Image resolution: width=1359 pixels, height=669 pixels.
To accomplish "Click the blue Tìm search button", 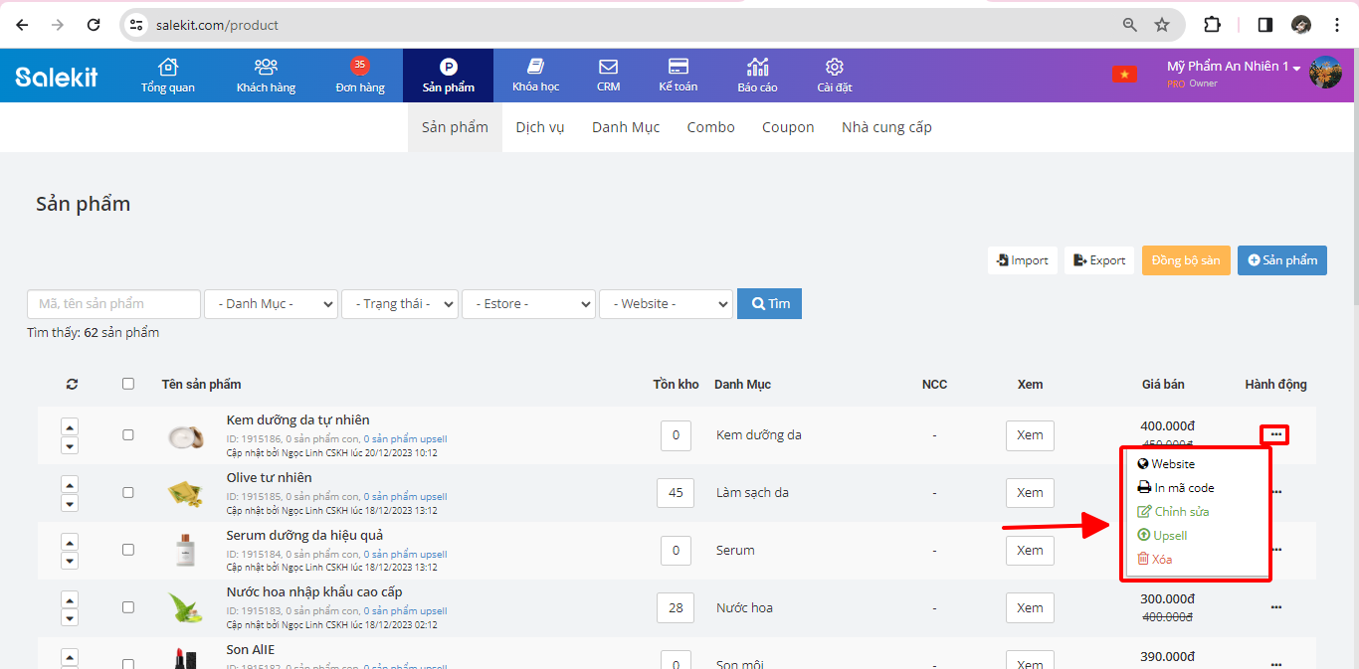I will tap(769, 304).
